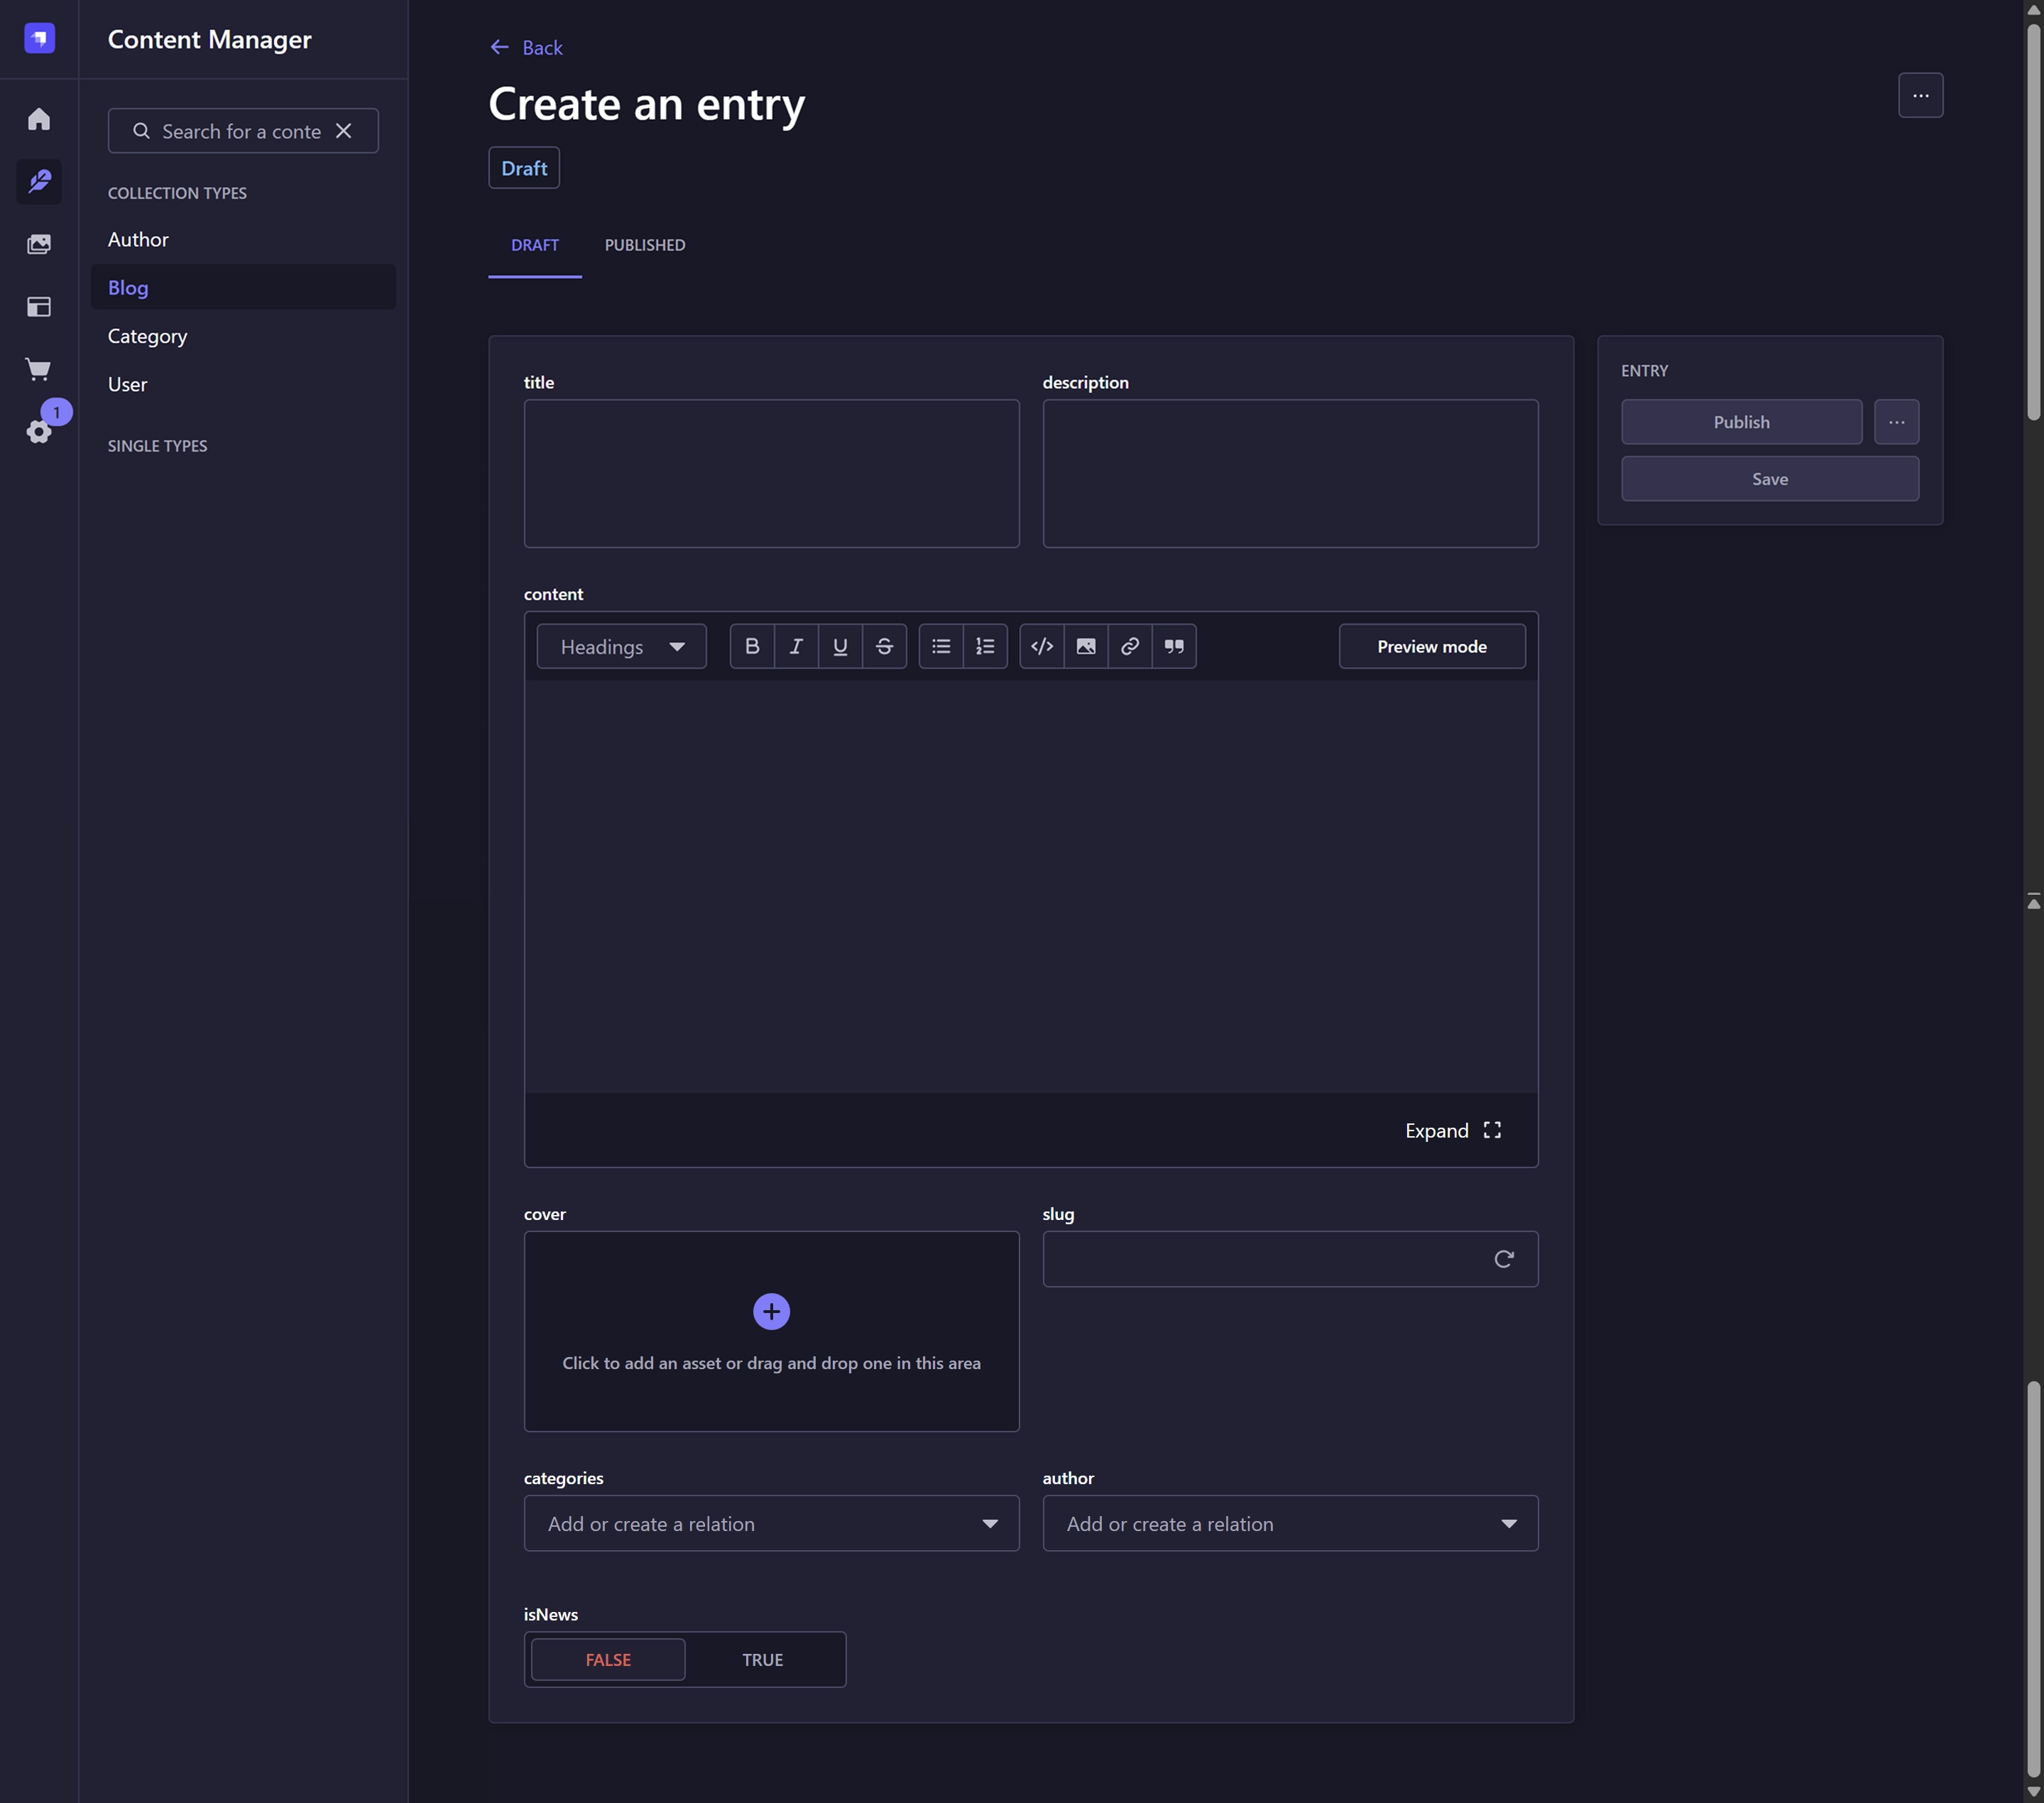Apply italic formatting

(x=796, y=646)
